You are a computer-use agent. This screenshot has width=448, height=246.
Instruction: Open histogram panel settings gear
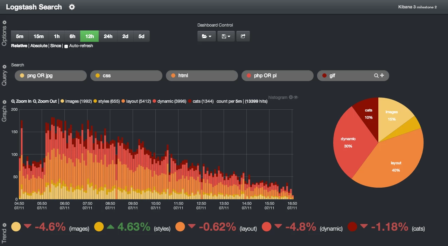[x=290, y=97]
